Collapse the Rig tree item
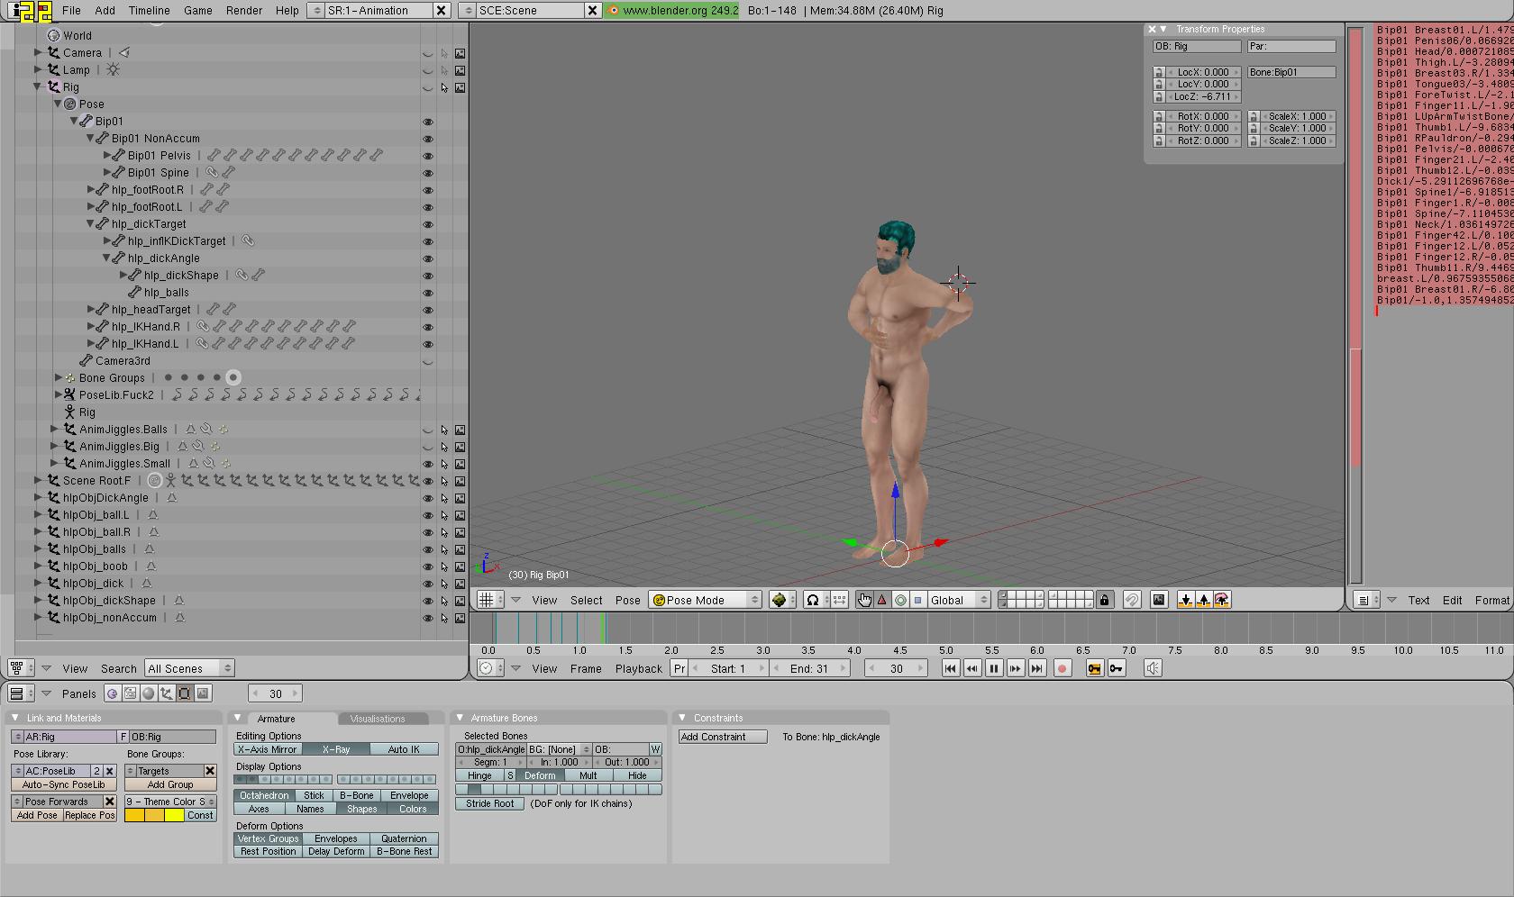1514x897 pixels. (38, 87)
